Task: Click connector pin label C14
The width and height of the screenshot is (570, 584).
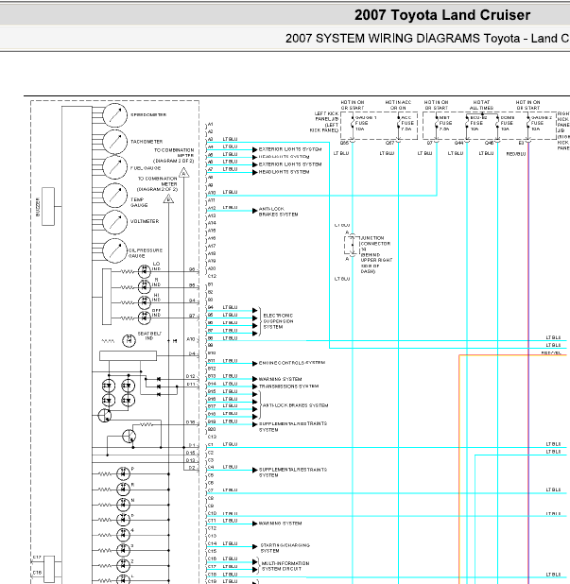Action: (212, 544)
